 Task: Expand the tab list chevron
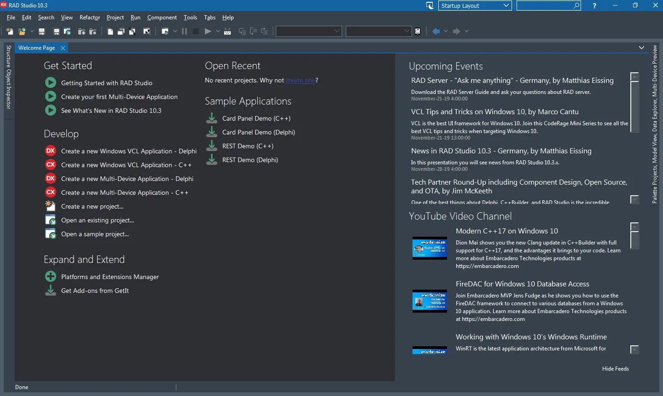click(641, 48)
